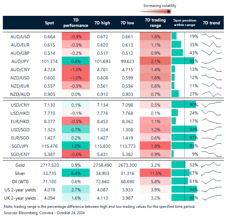Click the AUD/USD 7D trend sparkline
226x217 pixels.
211,36
